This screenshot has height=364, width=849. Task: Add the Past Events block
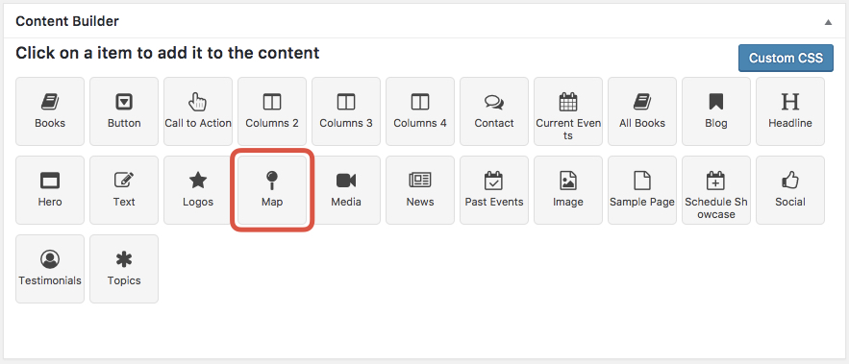(494, 190)
